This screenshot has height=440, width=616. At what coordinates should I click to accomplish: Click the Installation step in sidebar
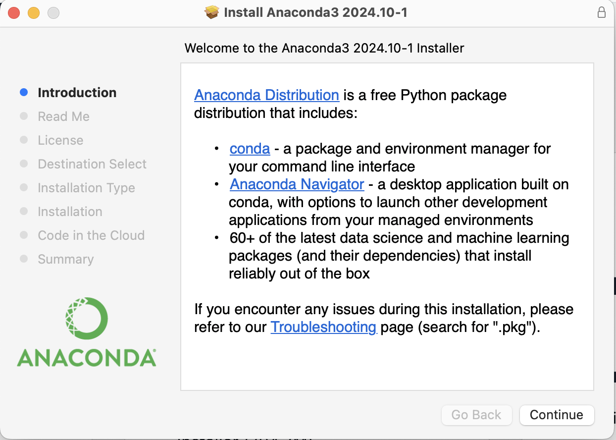[70, 212]
